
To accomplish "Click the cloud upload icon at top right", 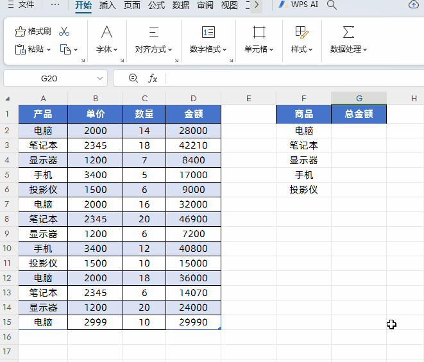I will pyautogui.click(x=413, y=5).
